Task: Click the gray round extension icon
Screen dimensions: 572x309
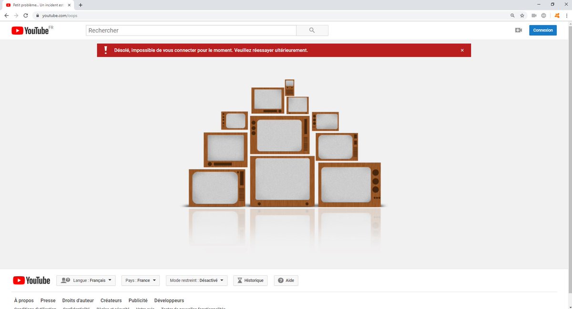Action: [543, 15]
